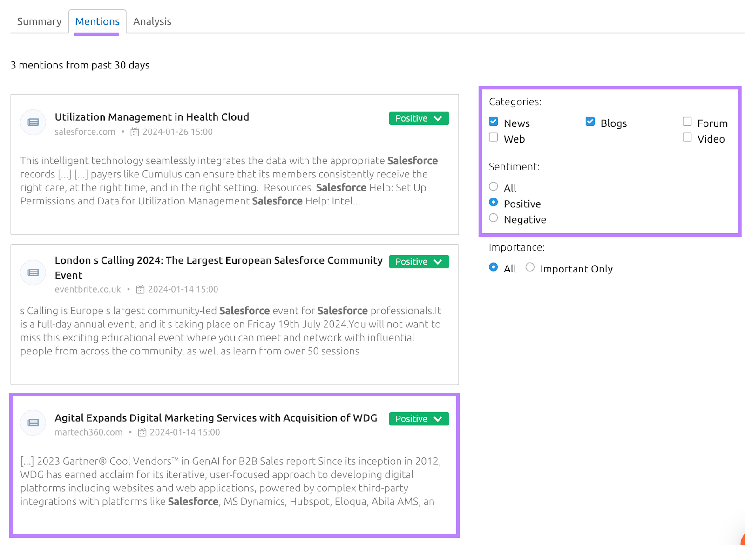Click '3 mentions from past 30 days' text
The width and height of the screenshot is (745, 545).
[x=80, y=65]
